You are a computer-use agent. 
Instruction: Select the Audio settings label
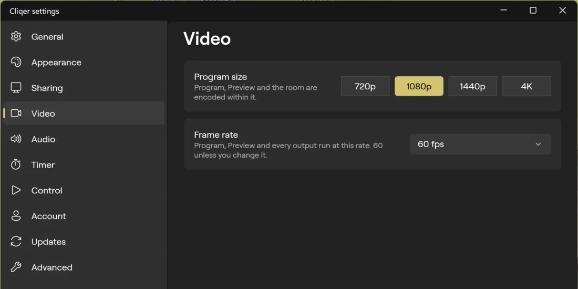point(43,139)
